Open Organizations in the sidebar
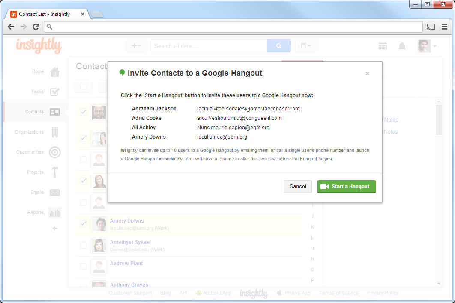Viewport: 455px width, 303px height. click(29, 132)
